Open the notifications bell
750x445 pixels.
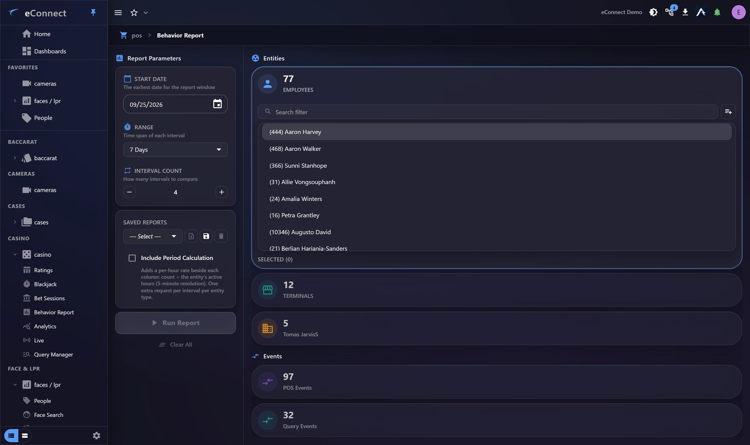pos(717,12)
